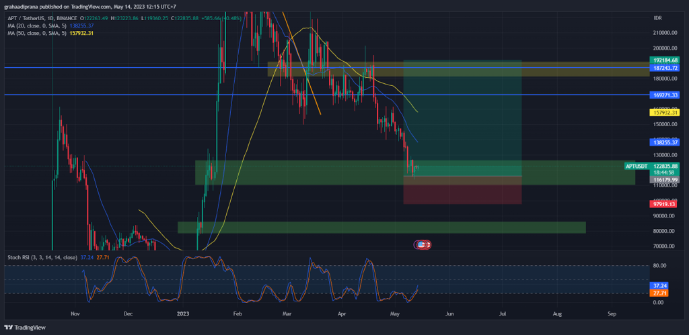Click the close price value C122835.88
The image size is (689, 335).
pos(186,18)
